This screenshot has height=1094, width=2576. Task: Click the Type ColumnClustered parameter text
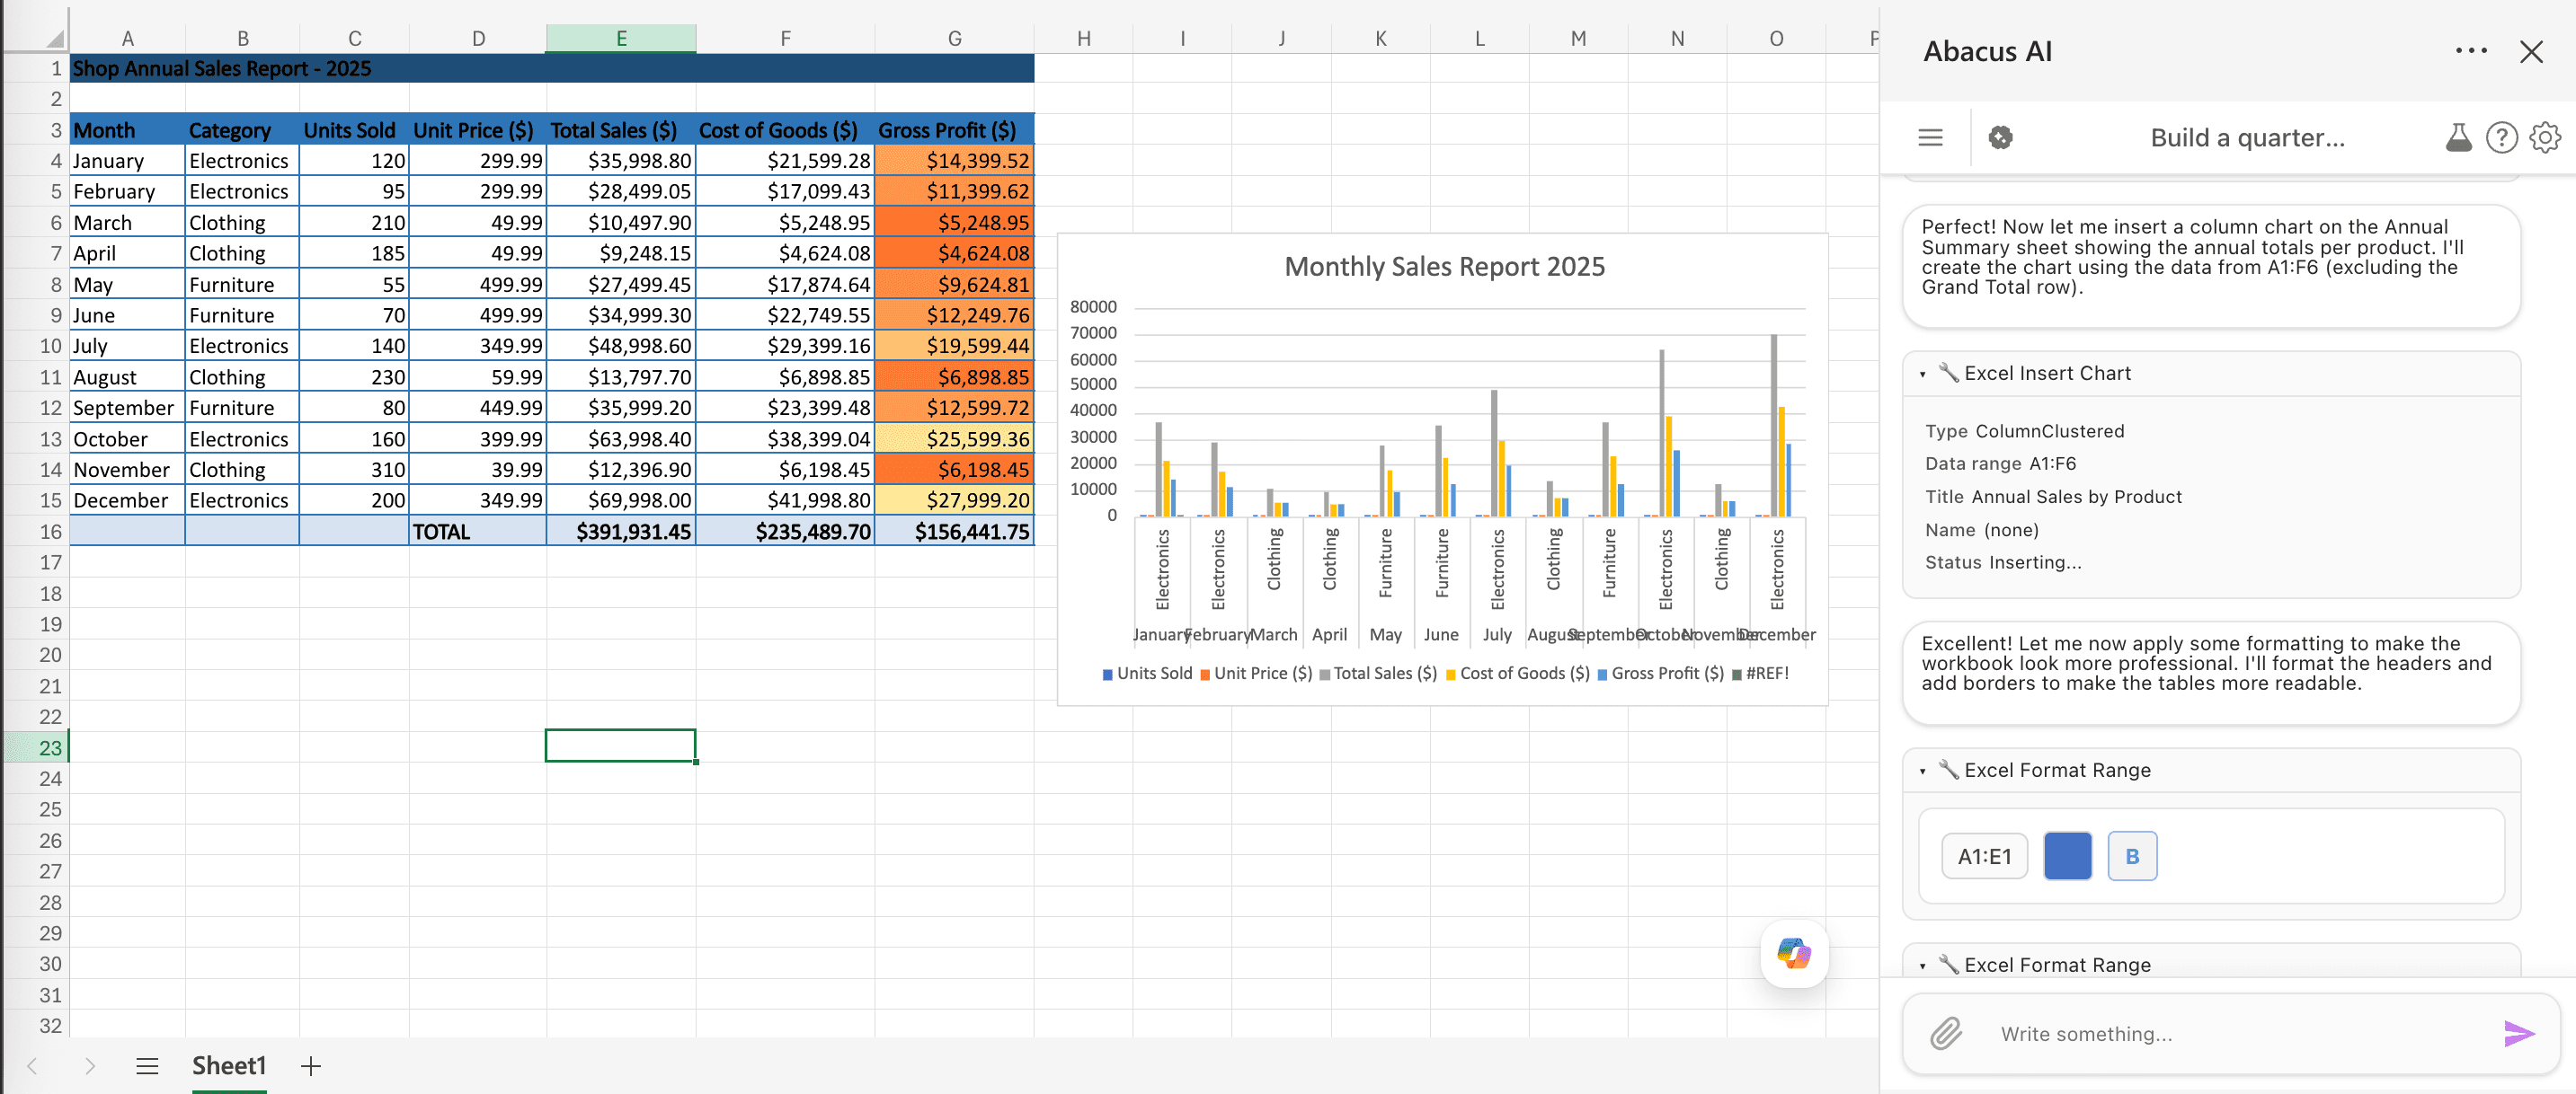point(2024,432)
